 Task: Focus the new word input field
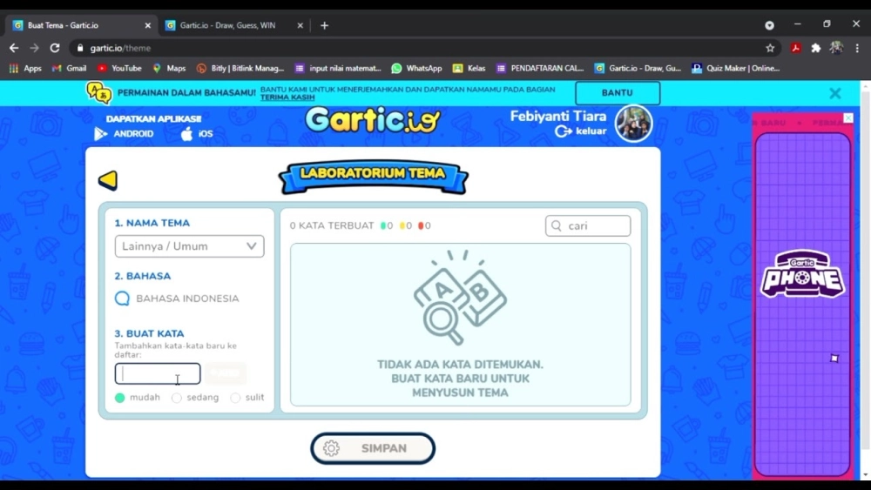[x=158, y=373]
